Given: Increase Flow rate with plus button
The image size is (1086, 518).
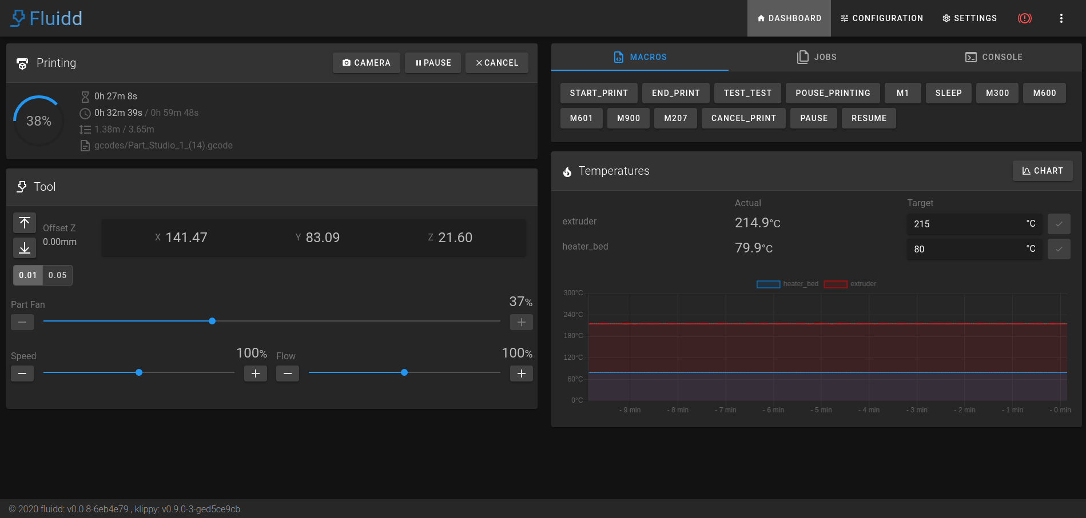Looking at the screenshot, I should click(x=521, y=374).
